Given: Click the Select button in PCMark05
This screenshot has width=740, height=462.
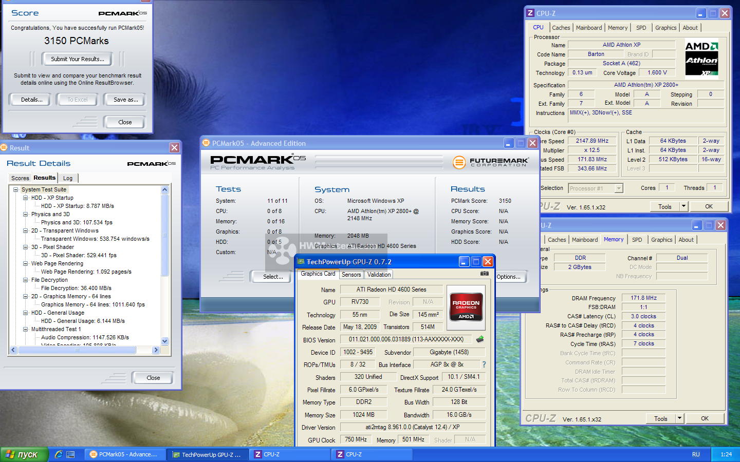Looking at the screenshot, I should pyautogui.click(x=271, y=277).
